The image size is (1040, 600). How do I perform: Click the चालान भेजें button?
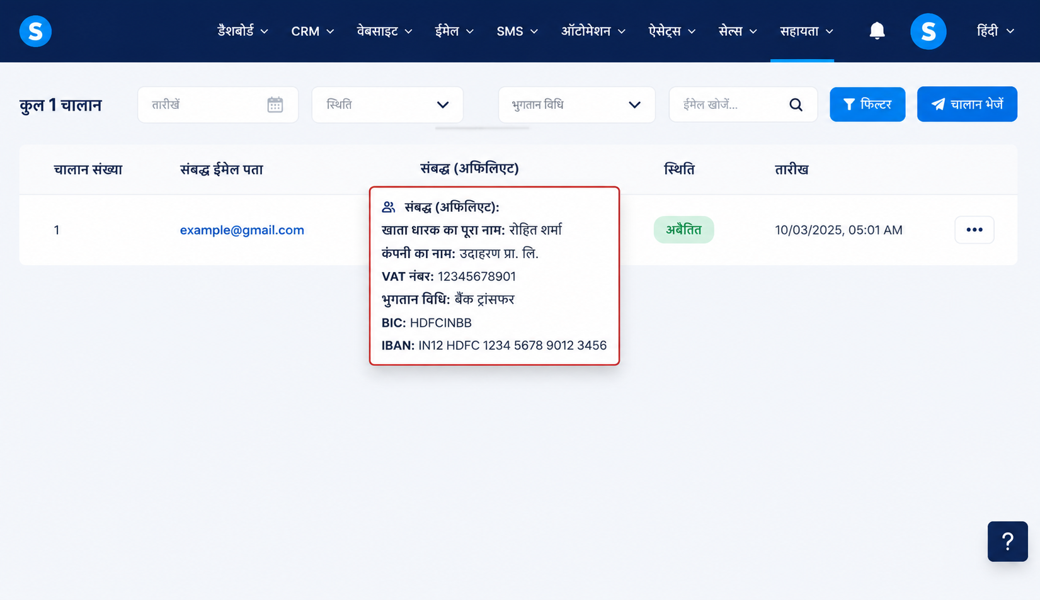(x=967, y=105)
